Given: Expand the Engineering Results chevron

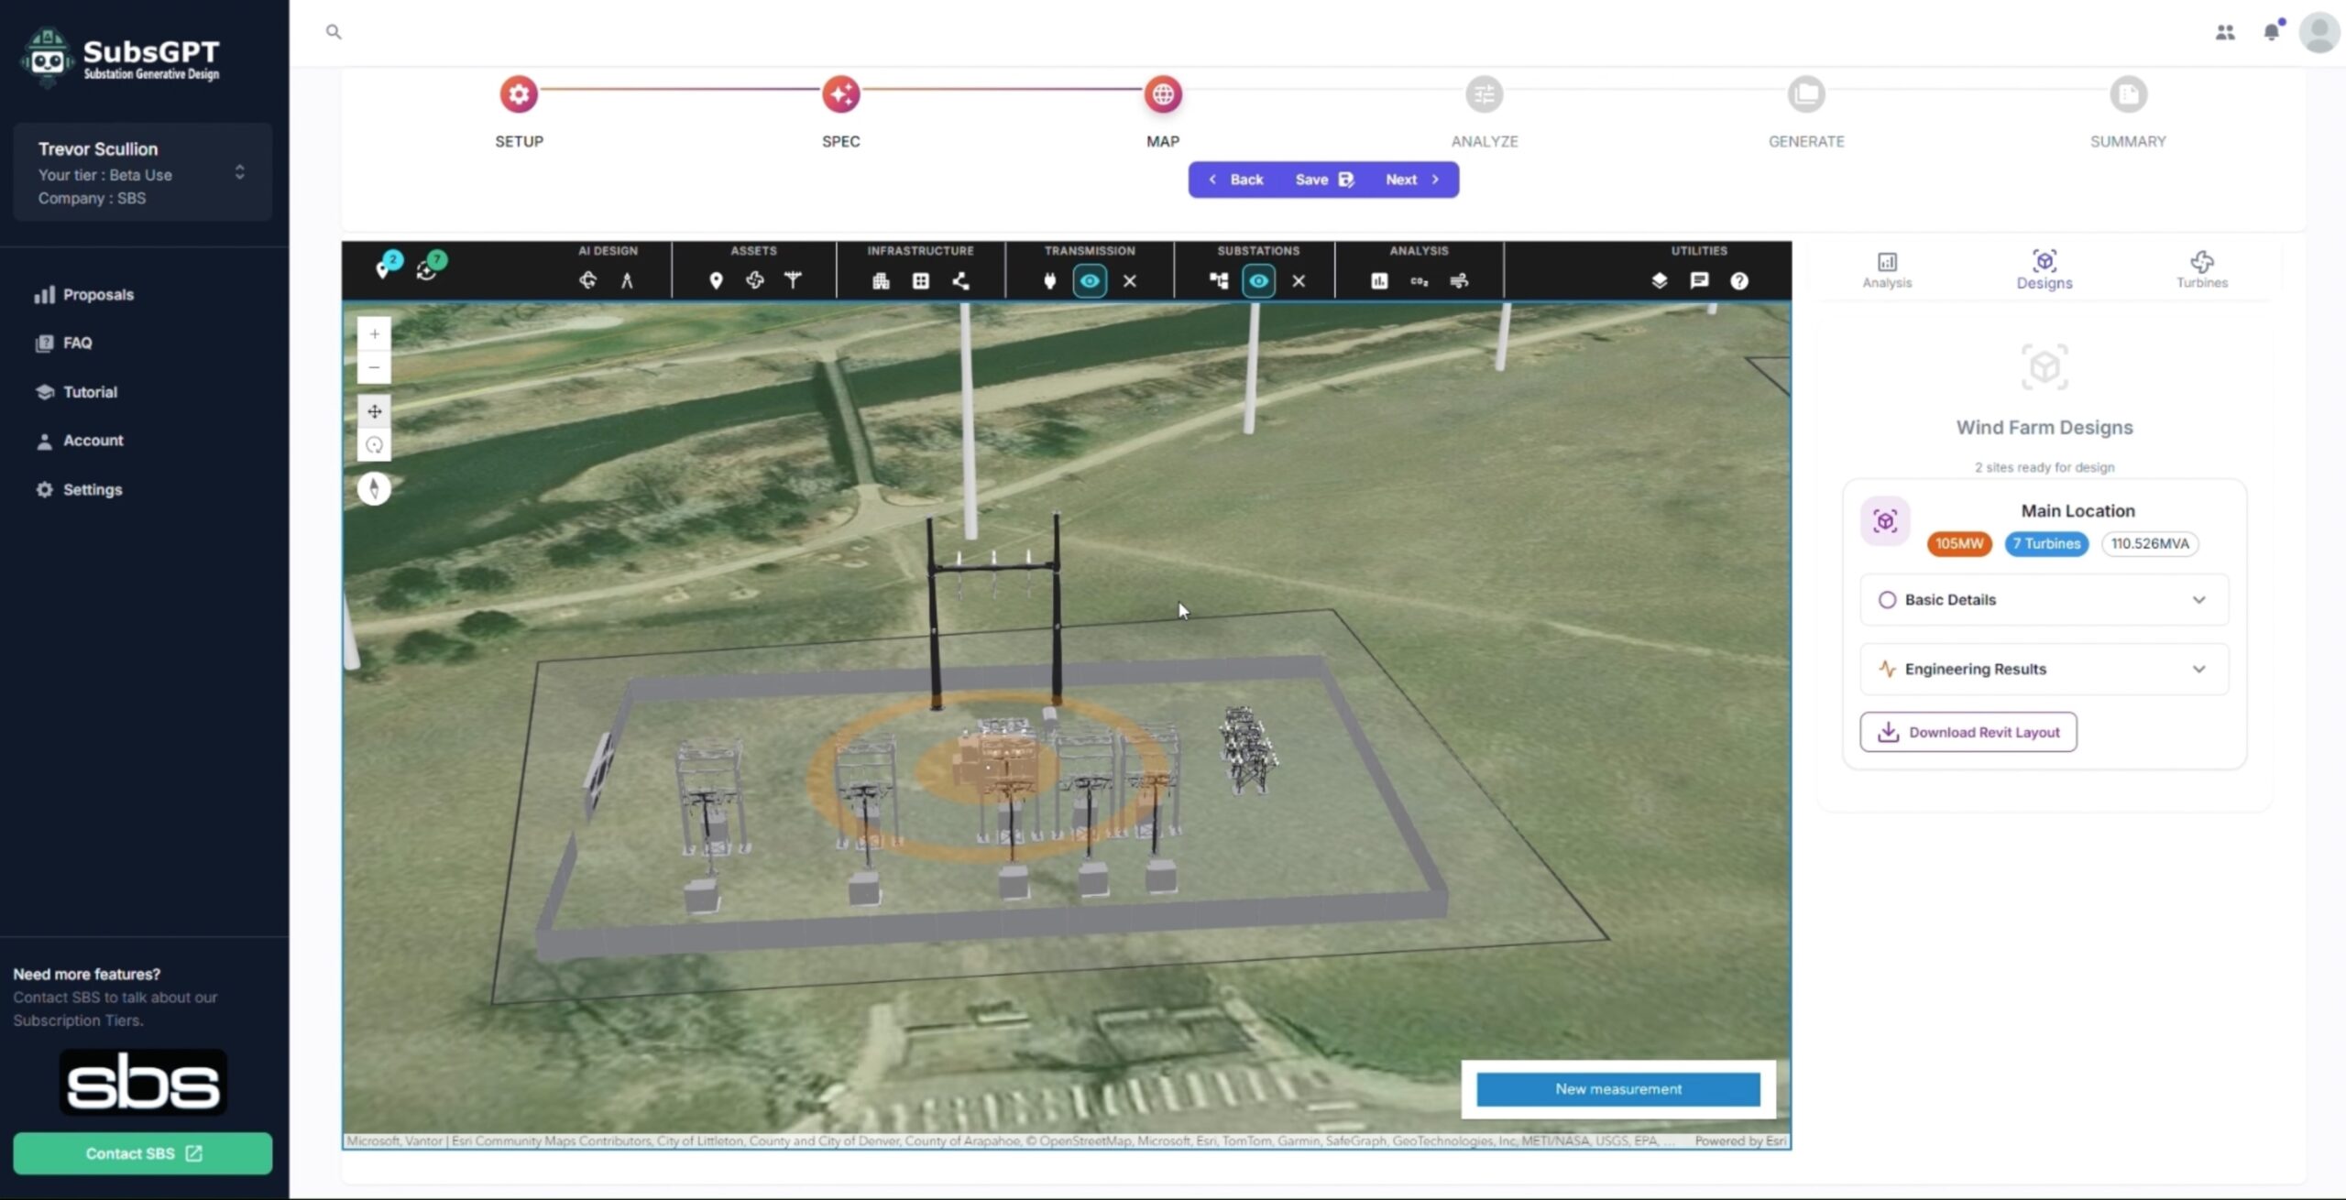Looking at the screenshot, I should click(x=2198, y=670).
